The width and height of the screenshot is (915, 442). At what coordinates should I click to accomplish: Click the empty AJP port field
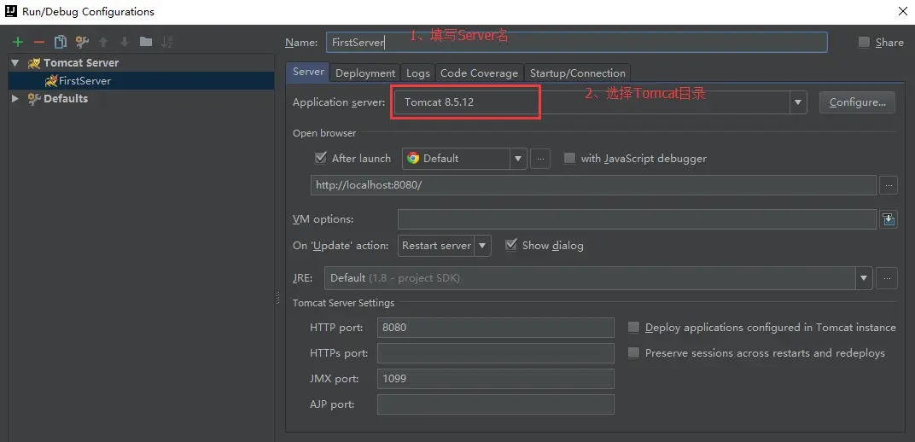point(496,404)
